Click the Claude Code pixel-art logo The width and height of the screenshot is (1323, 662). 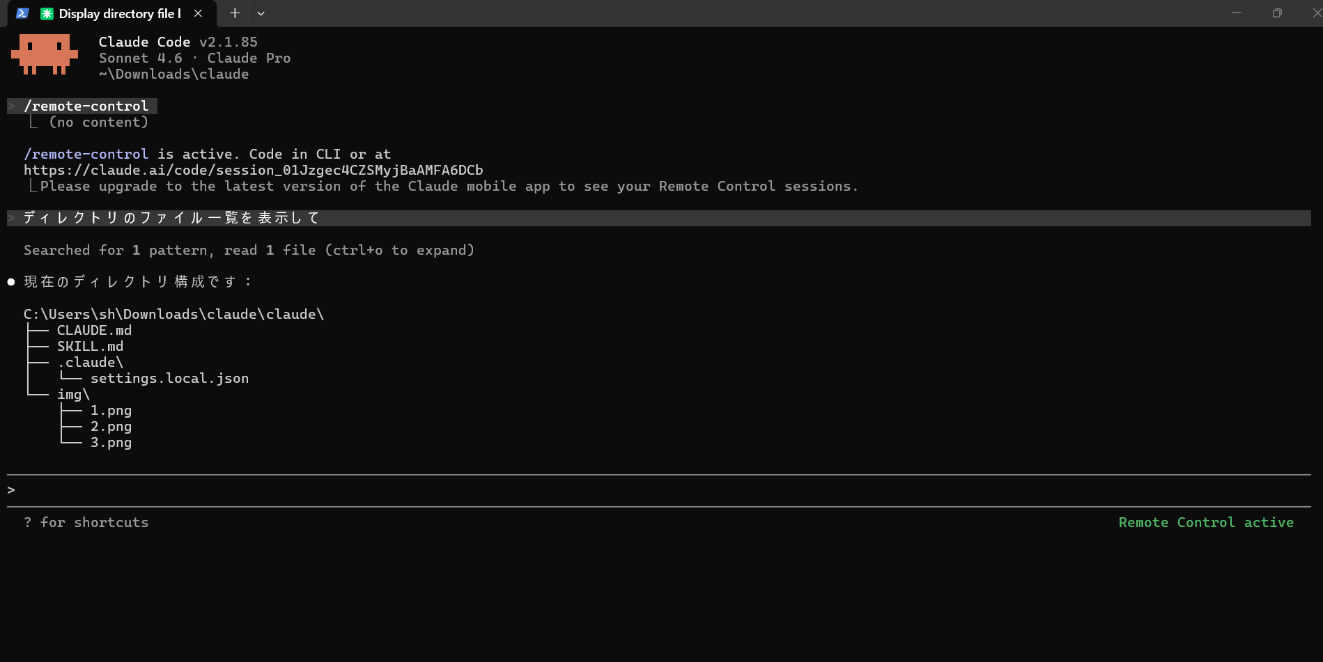pyautogui.click(x=45, y=54)
